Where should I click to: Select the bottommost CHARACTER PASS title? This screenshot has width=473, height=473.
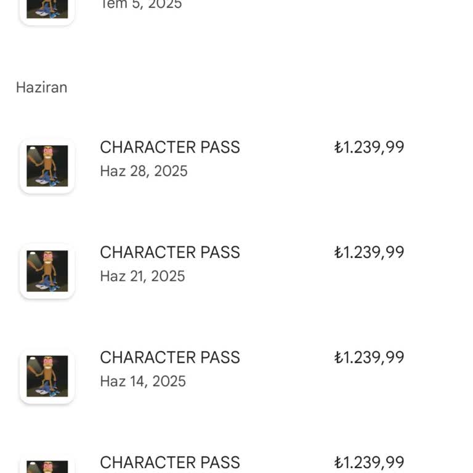click(170, 463)
